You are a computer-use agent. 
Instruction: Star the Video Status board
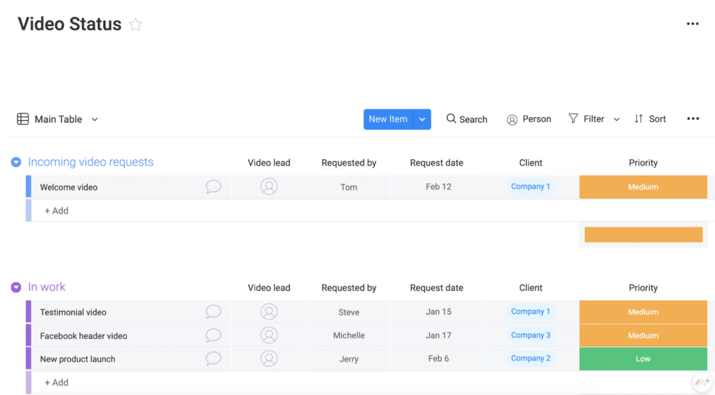[135, 24]
